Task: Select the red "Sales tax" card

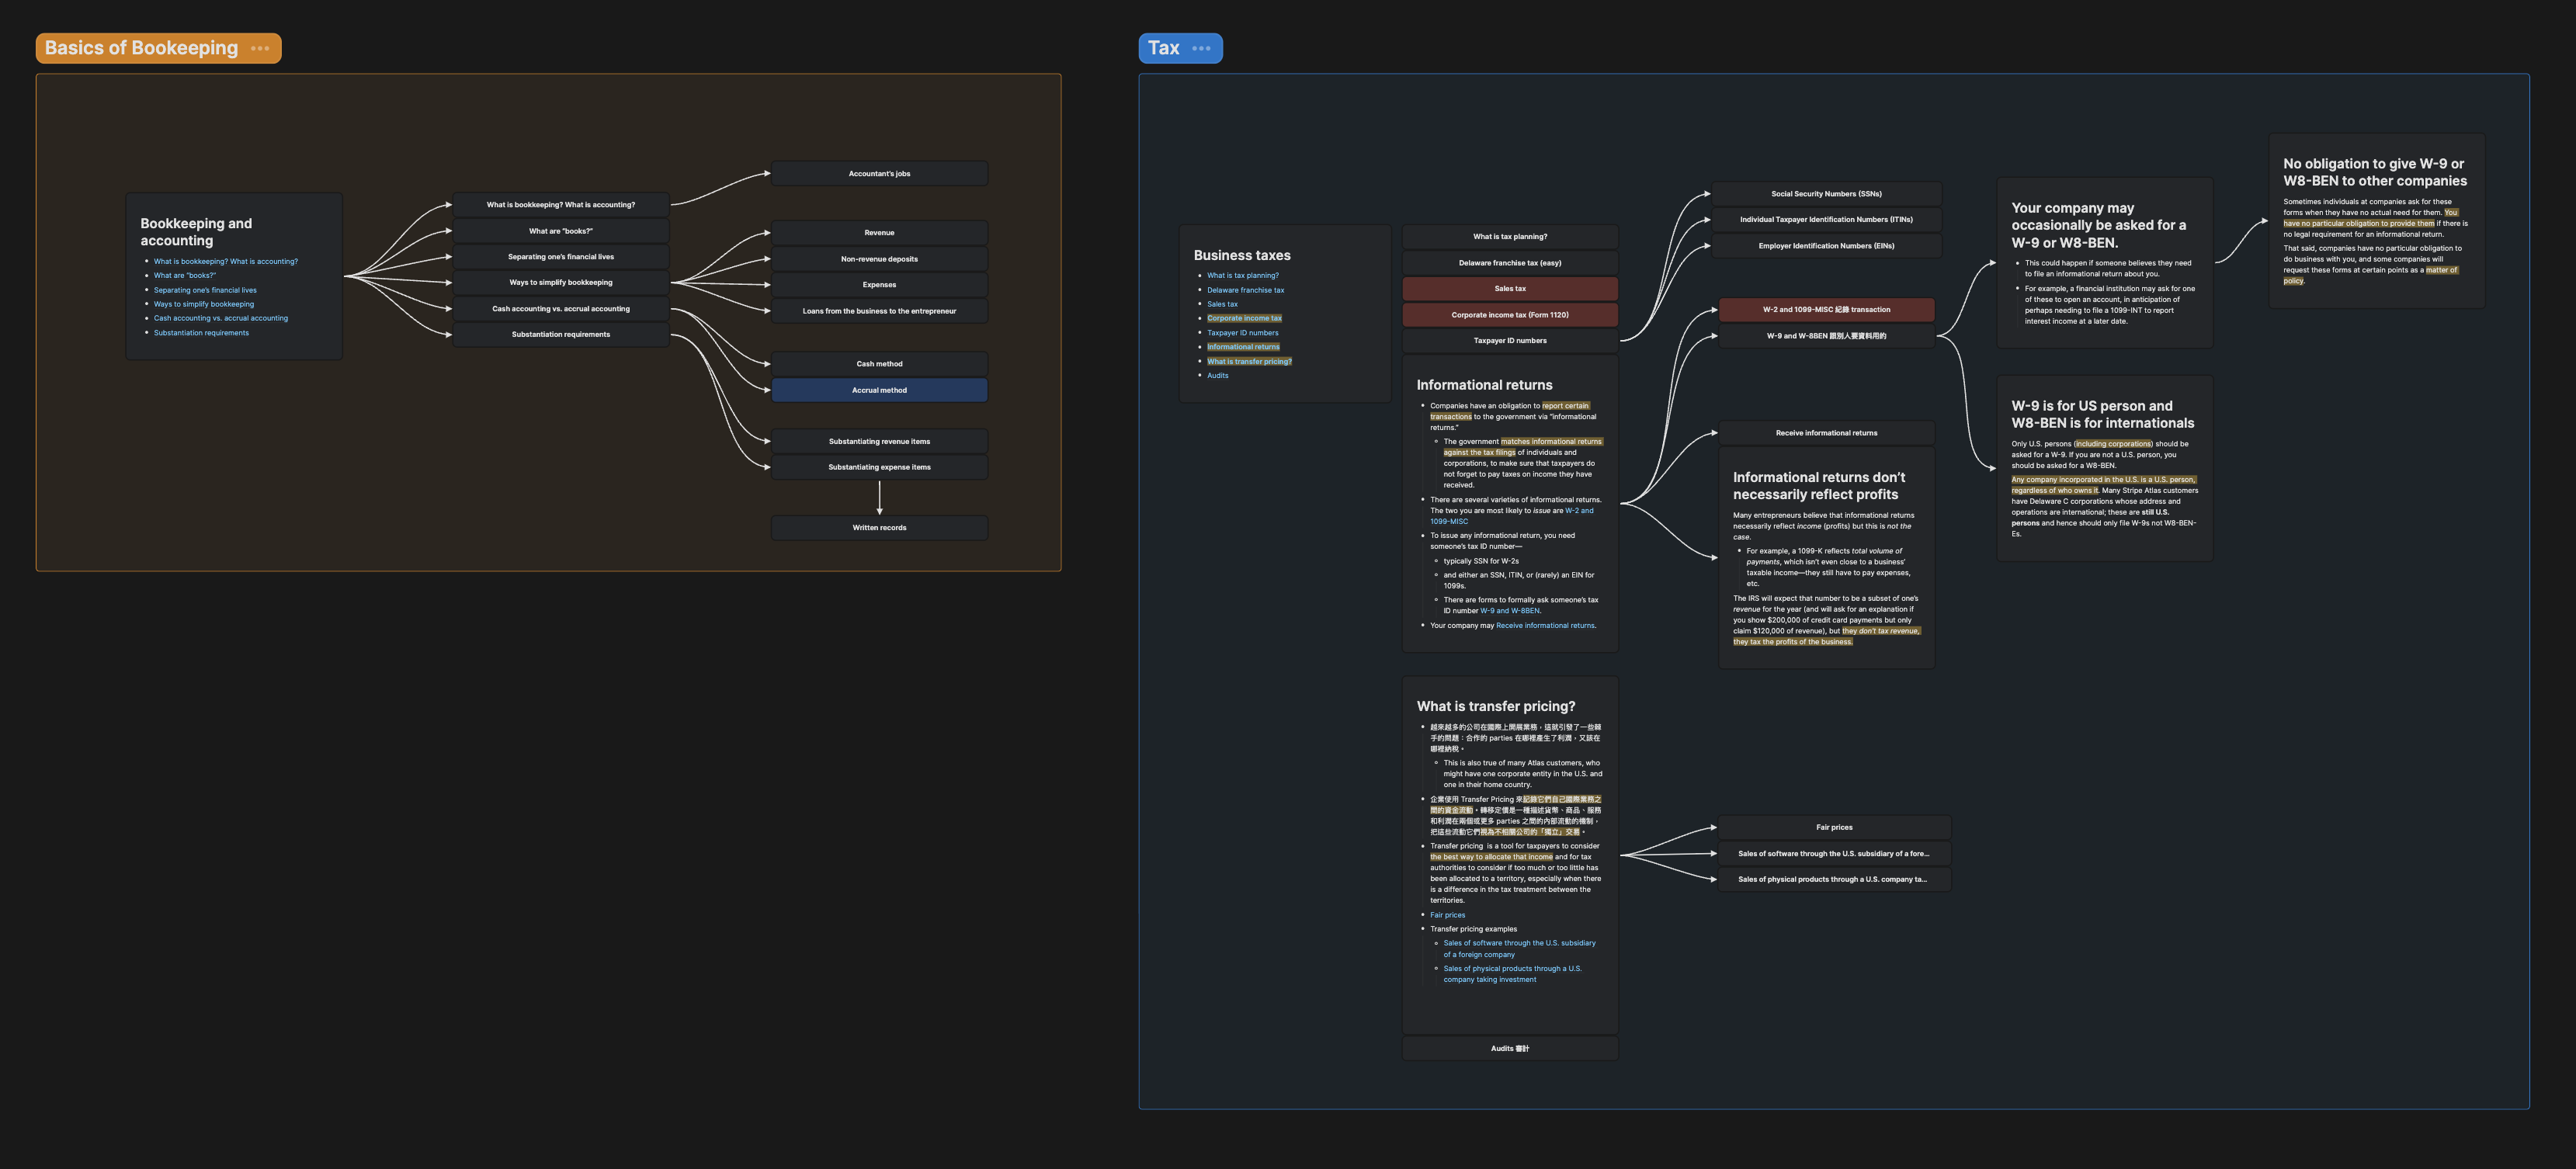Action: [1510, 289]
